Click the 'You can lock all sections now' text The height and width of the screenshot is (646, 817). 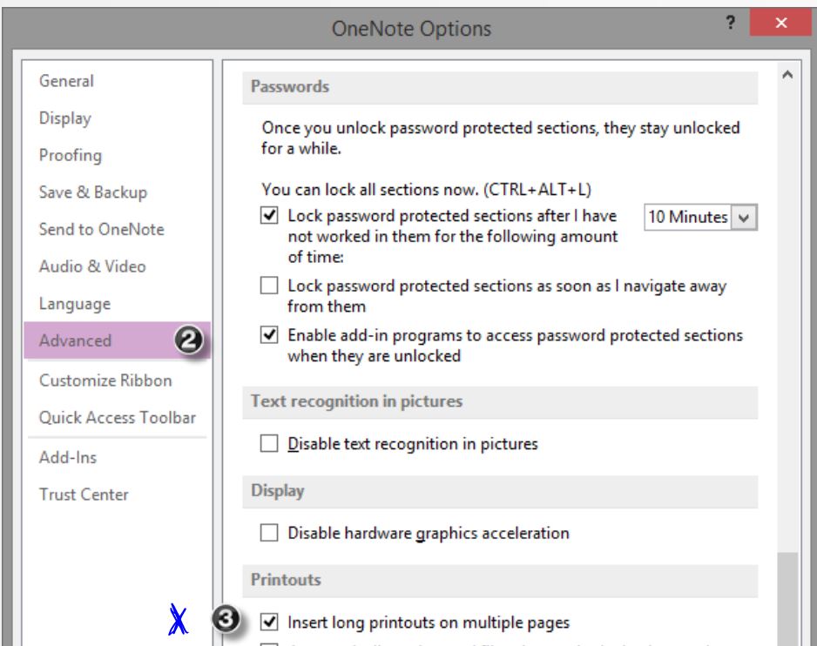pyautogui.click(x=426, y=190)
